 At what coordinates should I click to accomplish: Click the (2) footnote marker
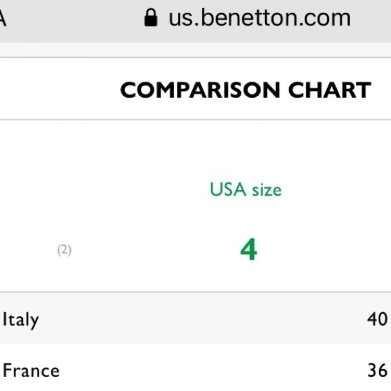tap(64, 250)
